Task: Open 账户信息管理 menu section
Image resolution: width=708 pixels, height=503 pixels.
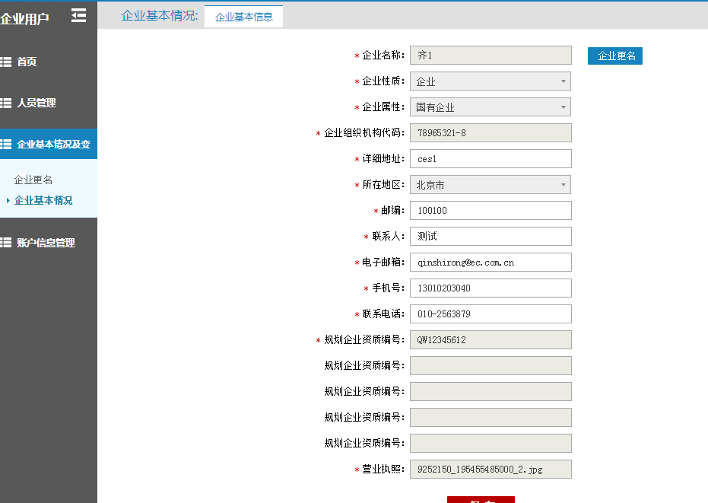Action: pos(46,243)
